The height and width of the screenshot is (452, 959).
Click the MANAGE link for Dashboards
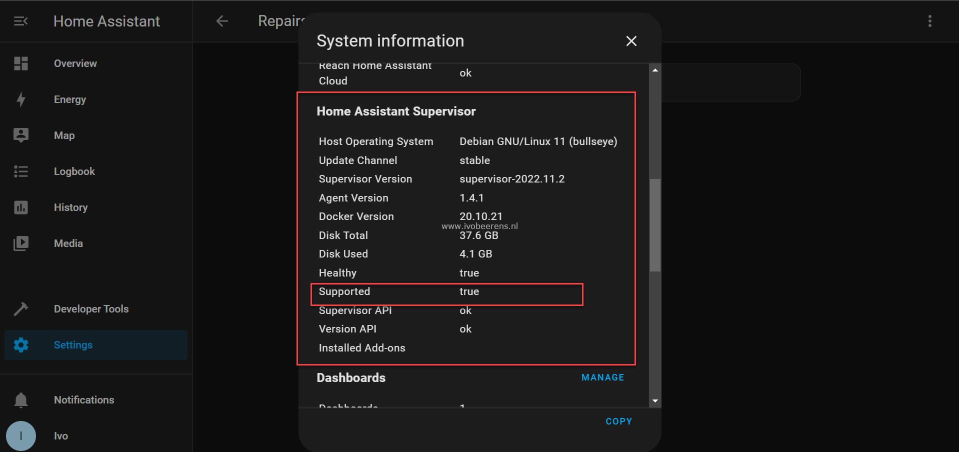(x=602, y=377)
